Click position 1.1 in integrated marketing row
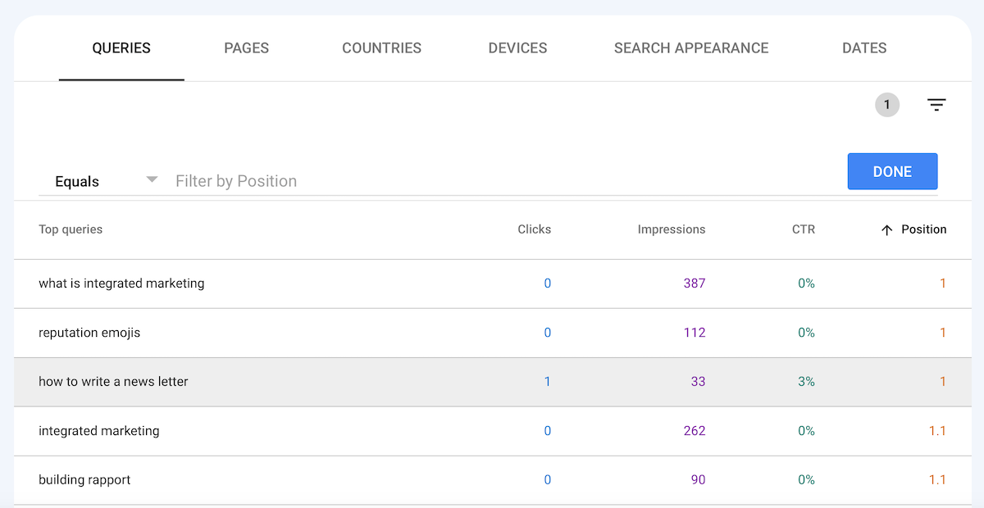This screenshot has height=508, width=984. (x=937, y=431)
